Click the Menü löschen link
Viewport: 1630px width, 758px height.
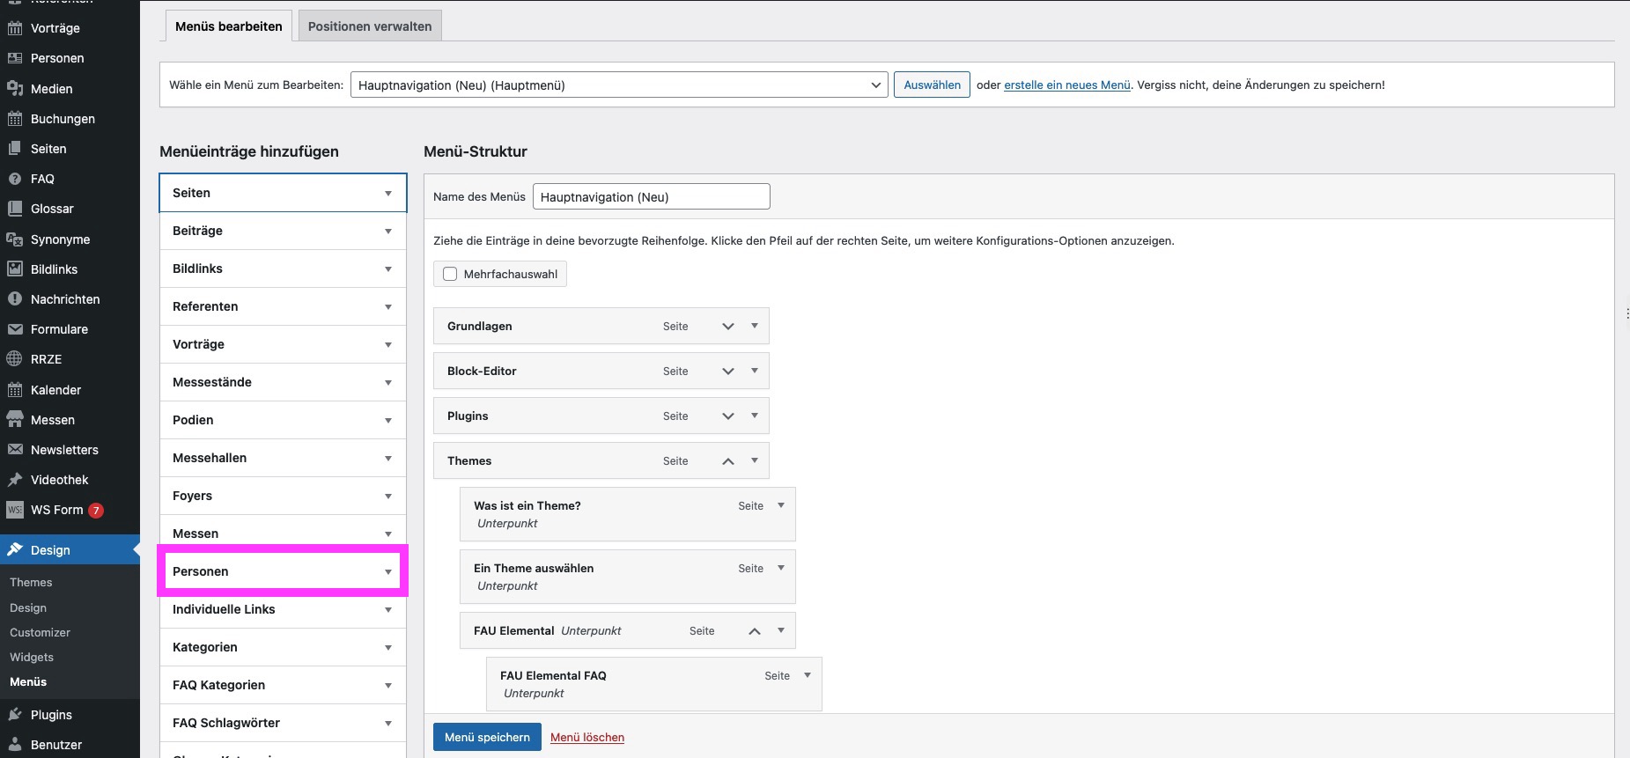(587, 738)
